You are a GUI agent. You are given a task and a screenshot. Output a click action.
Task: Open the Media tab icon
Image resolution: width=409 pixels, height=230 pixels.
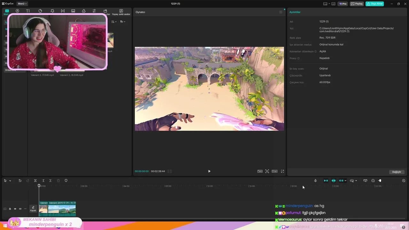pyautogui.click(x=7, y=11)
